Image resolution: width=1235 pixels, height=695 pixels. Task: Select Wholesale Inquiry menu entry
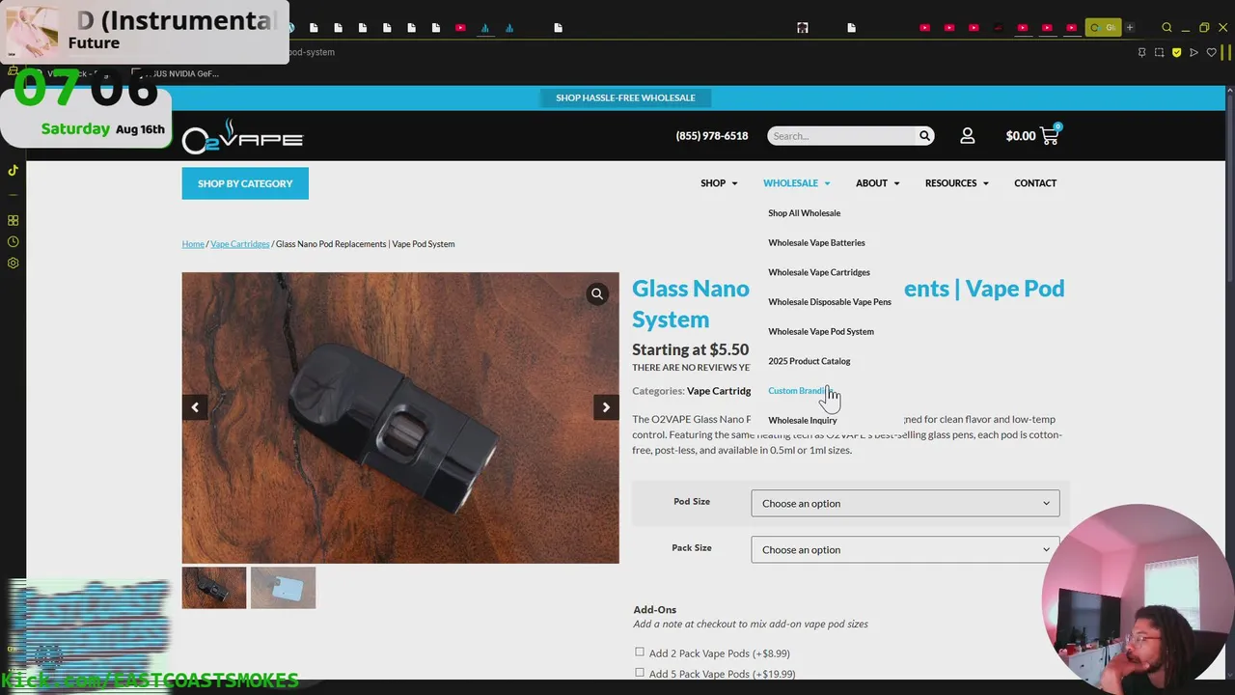[x=802, y=421]
